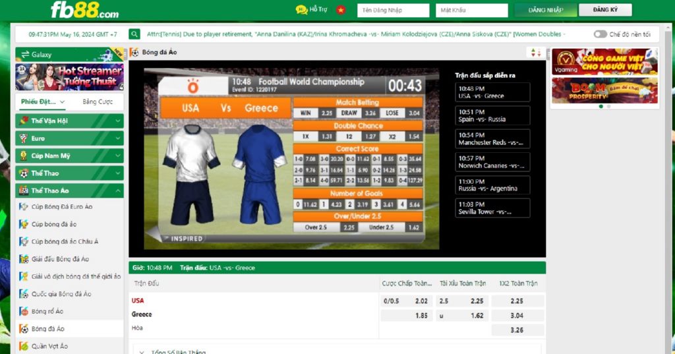
Task: Open Cúp Bóng Đá Euro Ảo
Action: tap(61, 207)
